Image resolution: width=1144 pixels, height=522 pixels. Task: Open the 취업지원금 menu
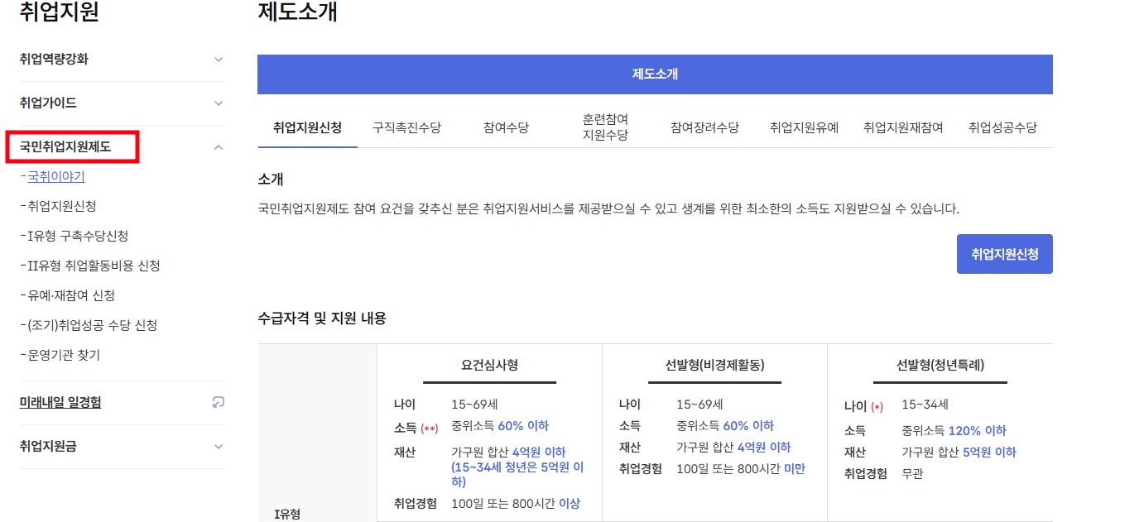[48, 447]
